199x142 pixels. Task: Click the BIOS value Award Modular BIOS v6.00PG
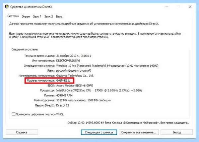[75, 86]
